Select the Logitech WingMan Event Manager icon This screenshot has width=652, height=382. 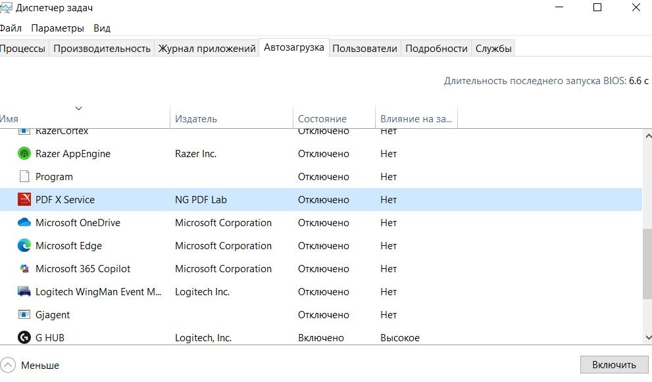click(24, 291)
